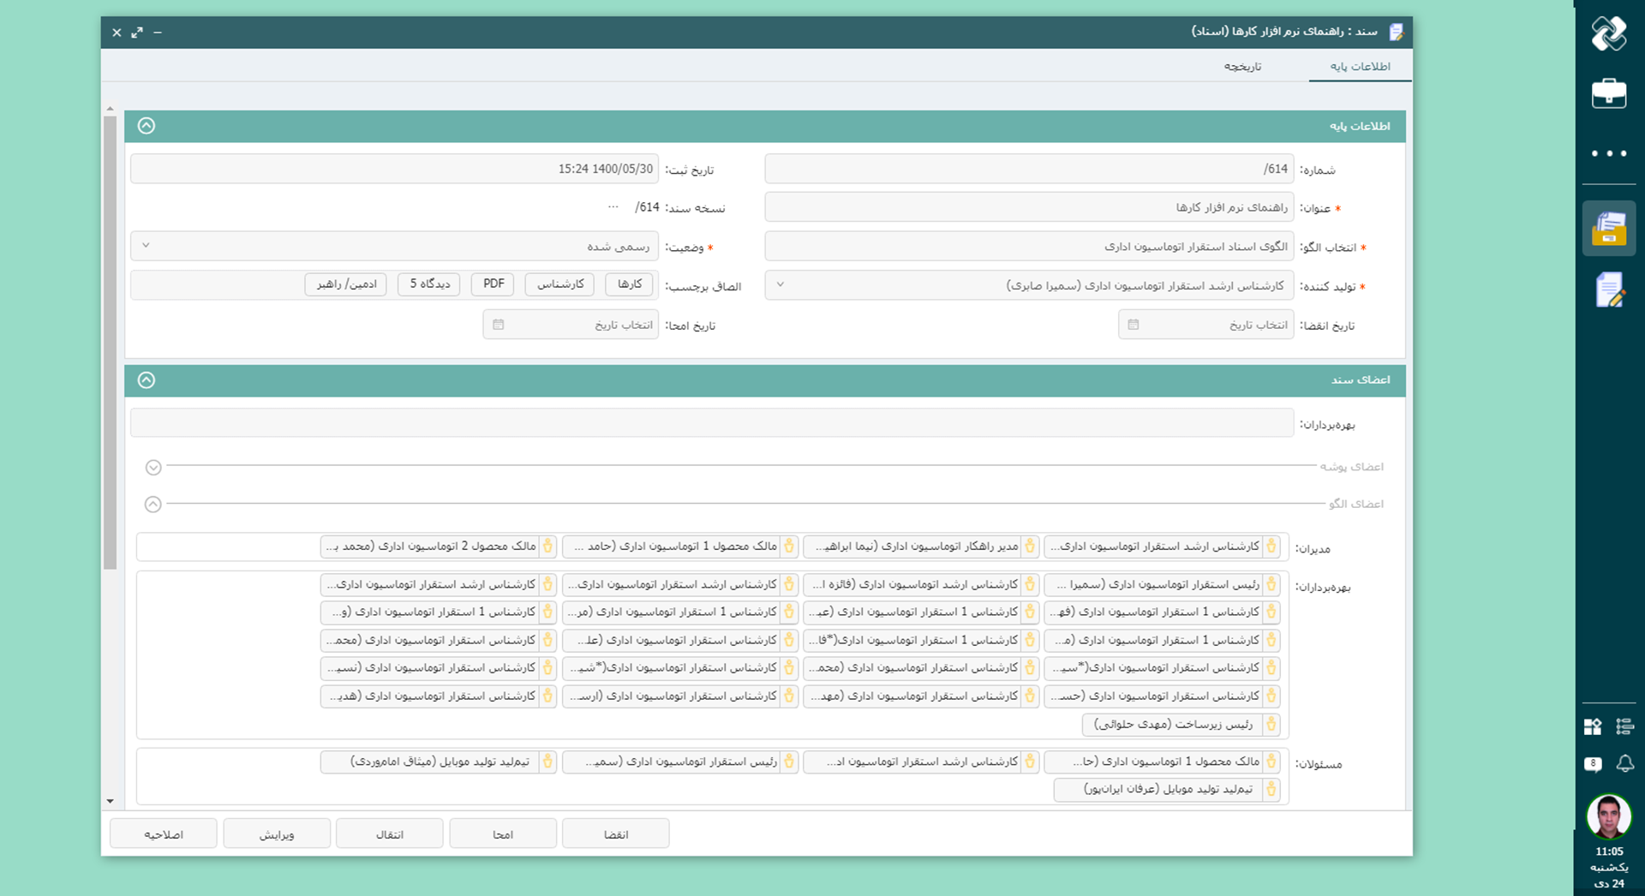Viewport: 1645px width, 896px height.
Task: Click the انقضا button at bottom
Action: click(615, 833)
